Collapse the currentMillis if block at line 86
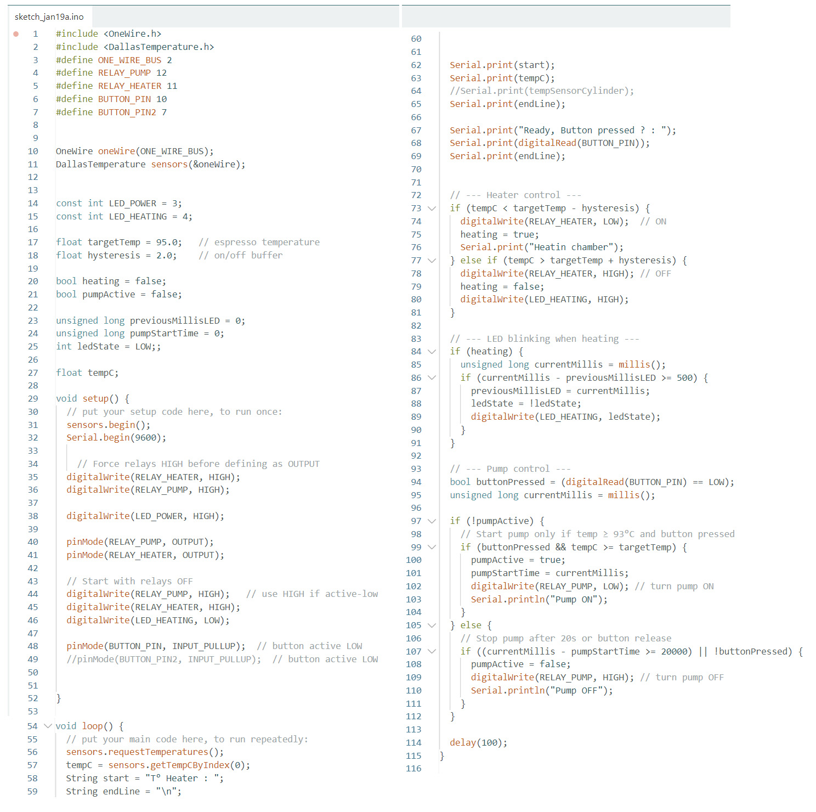The width and height of the screenshot is (816, 812). click(432, 378)
